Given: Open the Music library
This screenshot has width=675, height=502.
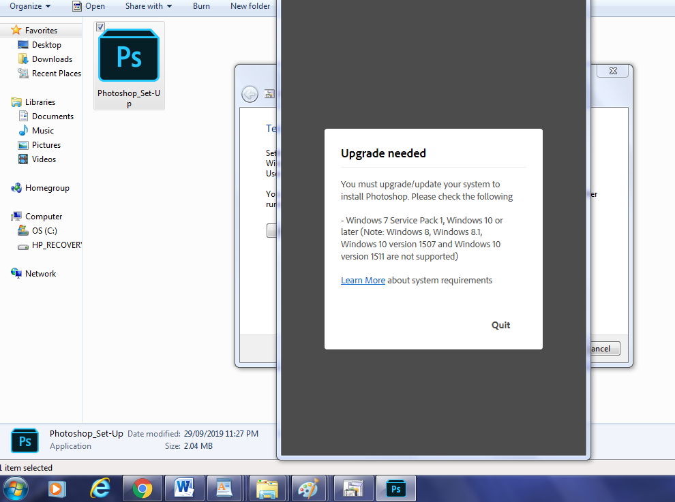Looking at the screenshot, I should point(43,131).
